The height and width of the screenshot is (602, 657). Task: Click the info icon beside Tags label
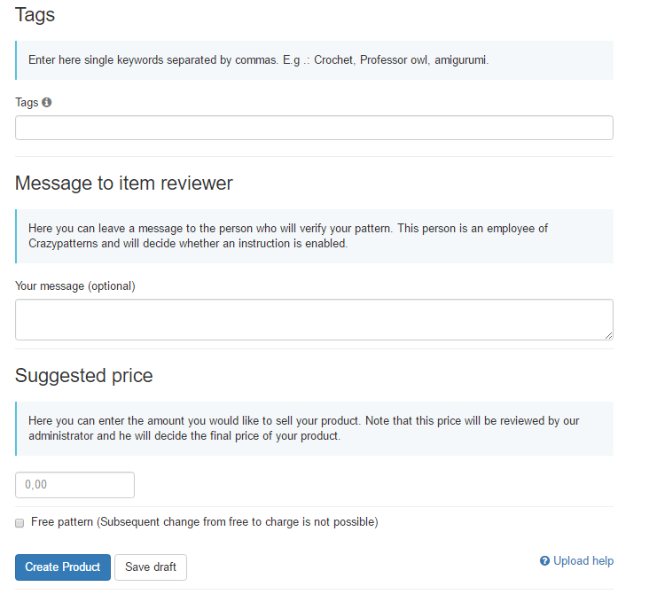point(46,102)
